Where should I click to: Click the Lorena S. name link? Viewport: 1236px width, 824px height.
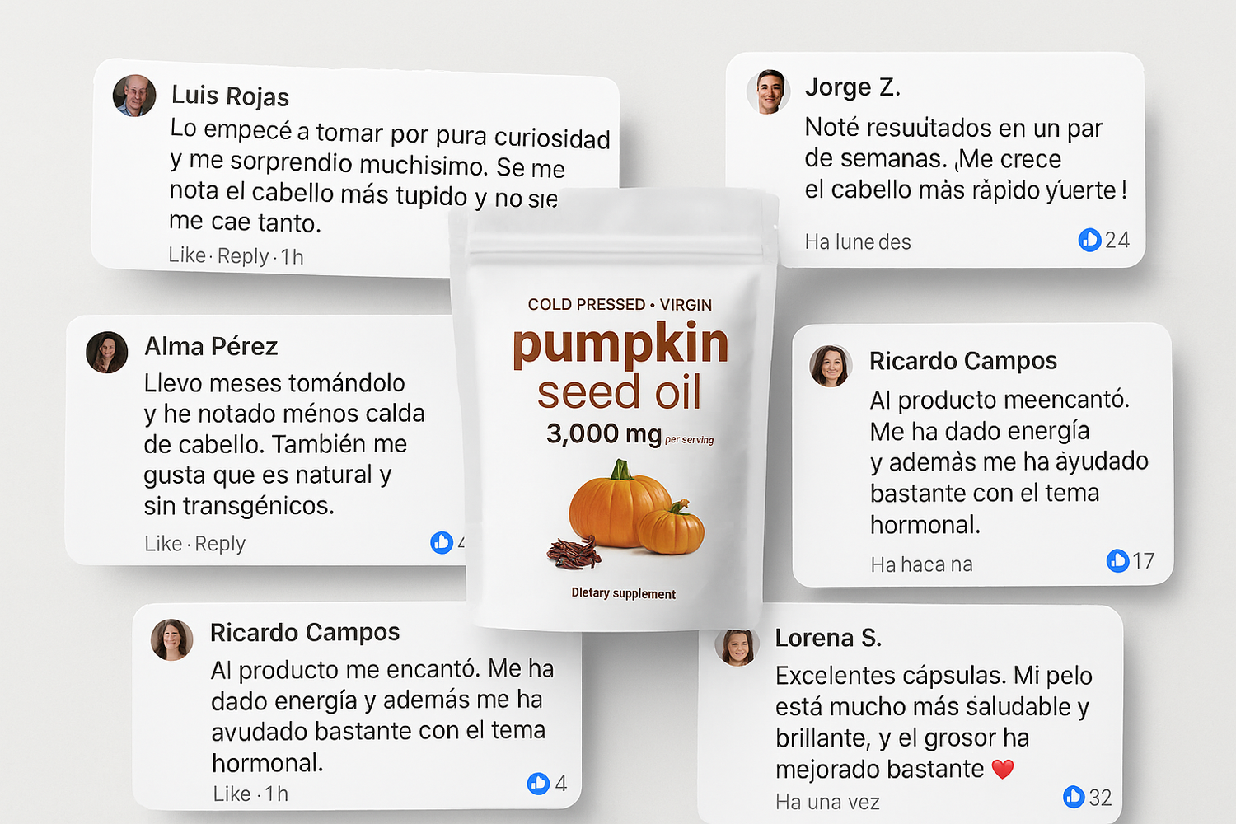click(827, 638)
